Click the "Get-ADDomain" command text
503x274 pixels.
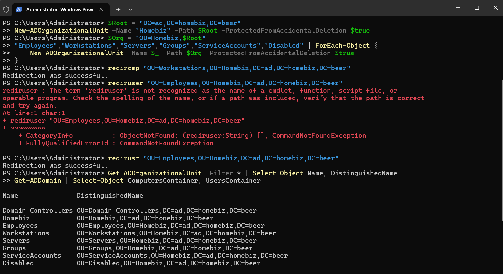coord(38,180)
